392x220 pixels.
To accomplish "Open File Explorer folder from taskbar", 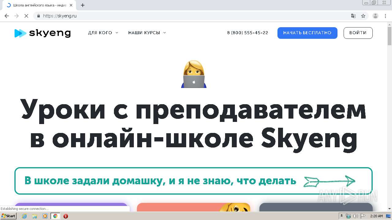I will [35, 216].
